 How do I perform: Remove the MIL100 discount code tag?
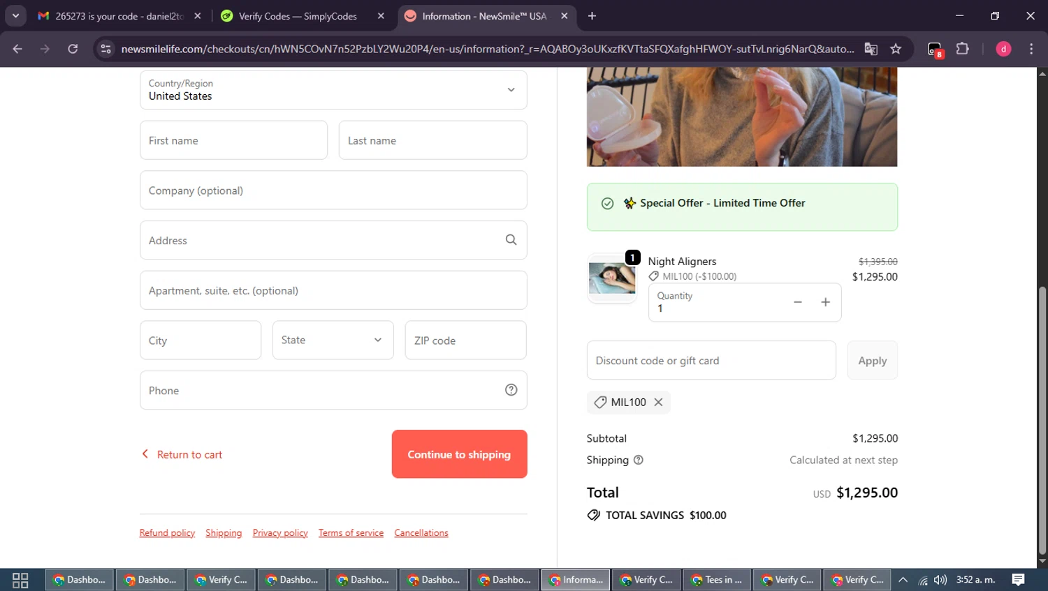pyautogui.click(x=658, y=402)
